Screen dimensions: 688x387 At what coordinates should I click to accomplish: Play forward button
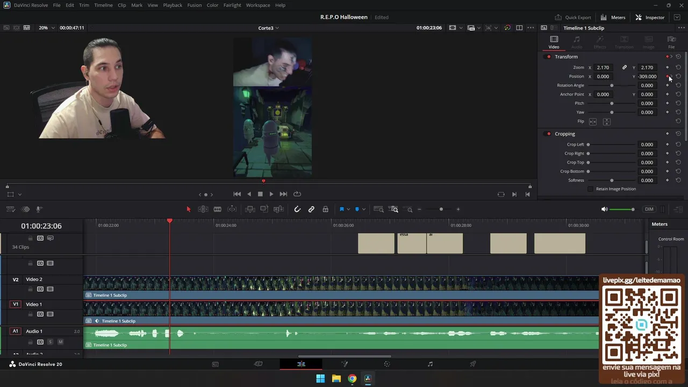coord(271,194)
